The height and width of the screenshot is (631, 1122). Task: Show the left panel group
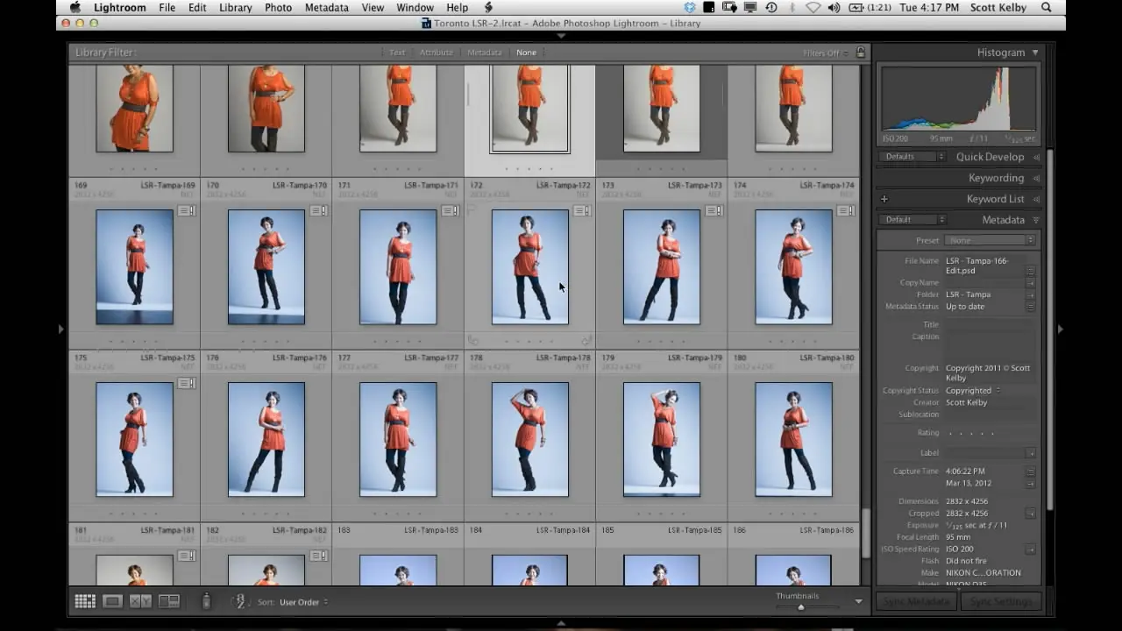pyautogui.click(x=60, y=329)
